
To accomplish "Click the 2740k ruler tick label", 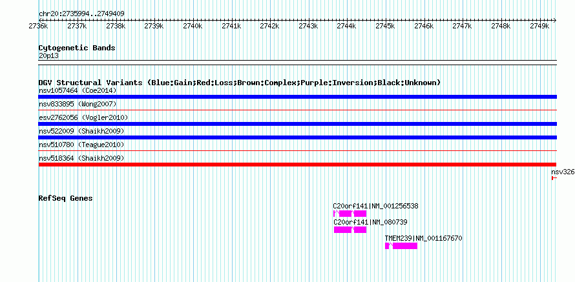I will pyautogui.click(x=193, y=26).
